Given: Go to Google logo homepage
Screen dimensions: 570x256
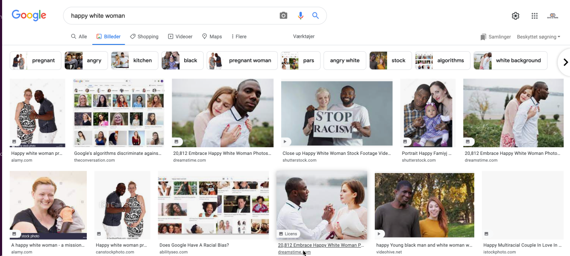Looking at the screenshot, I should 29,15.
